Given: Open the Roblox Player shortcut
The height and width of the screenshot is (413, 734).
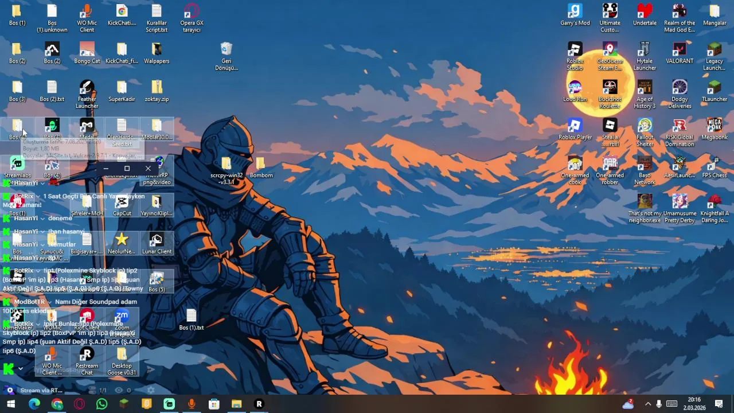Looking at the screenshot, I should click(x=575, y=129).
